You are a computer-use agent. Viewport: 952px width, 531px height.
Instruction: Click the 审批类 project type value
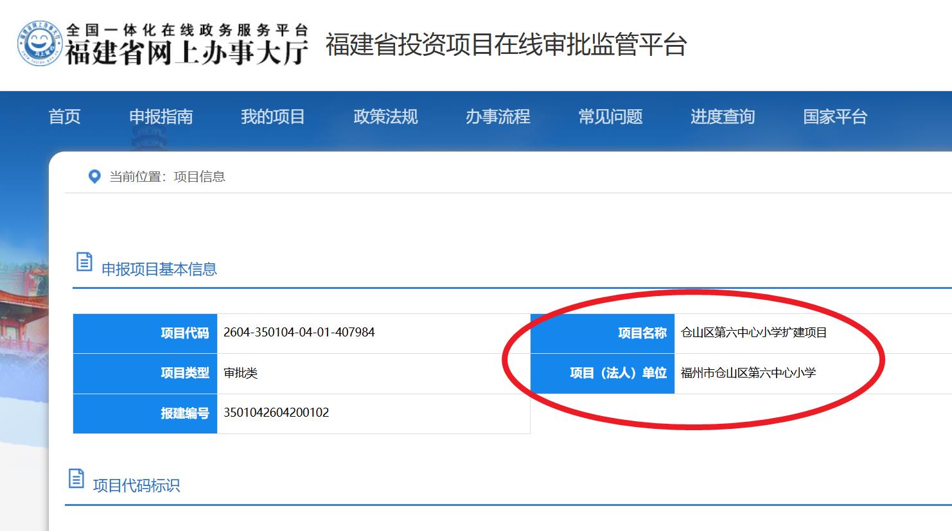click(x=240, y=373)
